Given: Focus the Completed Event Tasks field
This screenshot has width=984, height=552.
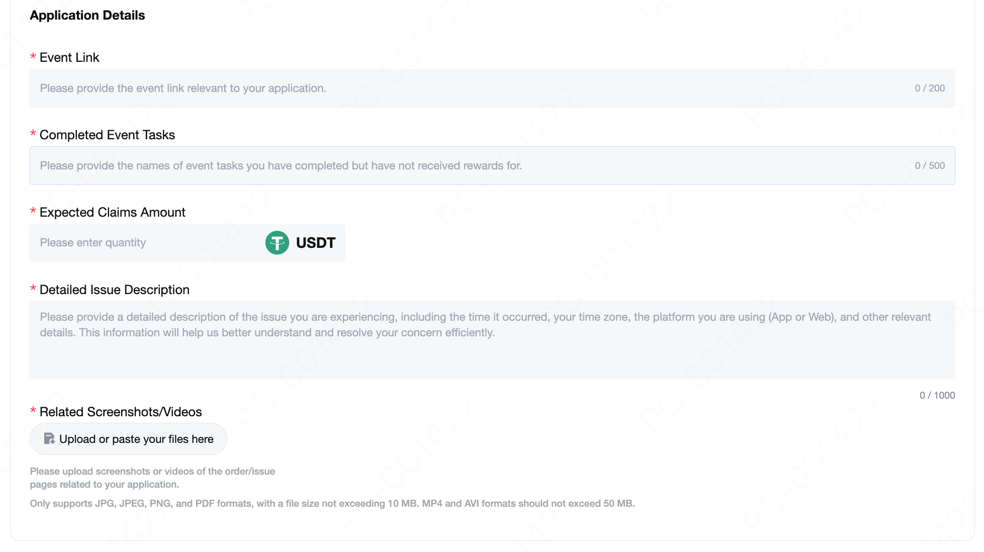Looking at the screenshot, I should 492,165.
